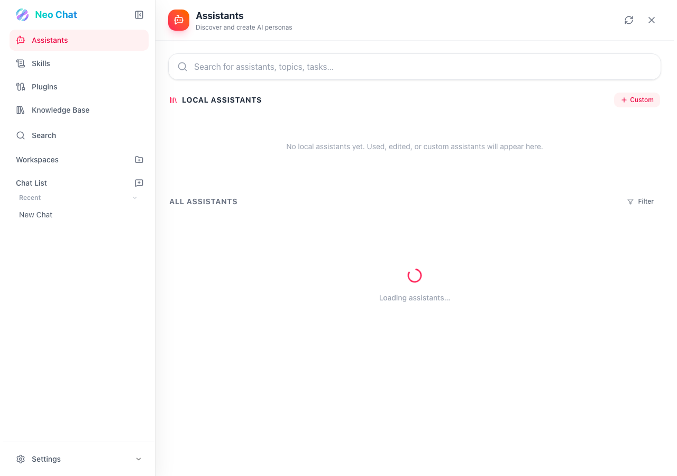Open Settings menu
The width and height of the screenshot is (677, 476).
pyautogui.click(x=79, y=459)
